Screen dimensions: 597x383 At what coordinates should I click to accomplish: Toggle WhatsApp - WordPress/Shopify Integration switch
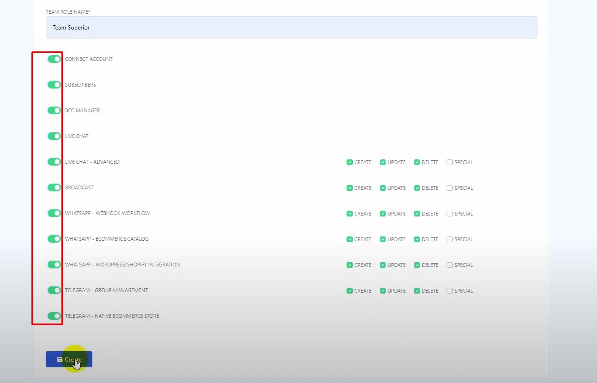(x=54, y=265)
